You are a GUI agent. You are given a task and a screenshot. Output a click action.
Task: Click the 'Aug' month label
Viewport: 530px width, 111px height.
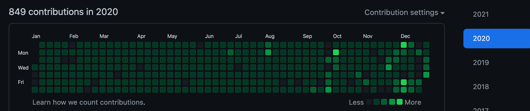pyautogui.click(x=270, y=36)
